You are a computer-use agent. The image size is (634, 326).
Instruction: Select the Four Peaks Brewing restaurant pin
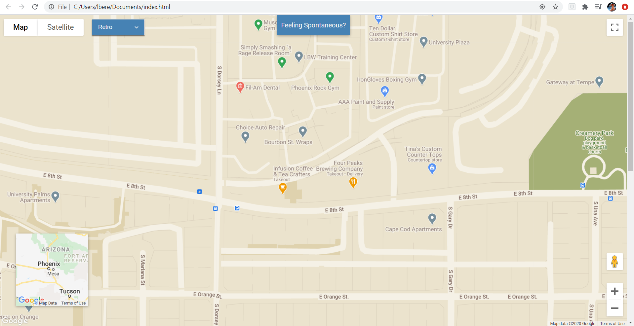point(353,182)
